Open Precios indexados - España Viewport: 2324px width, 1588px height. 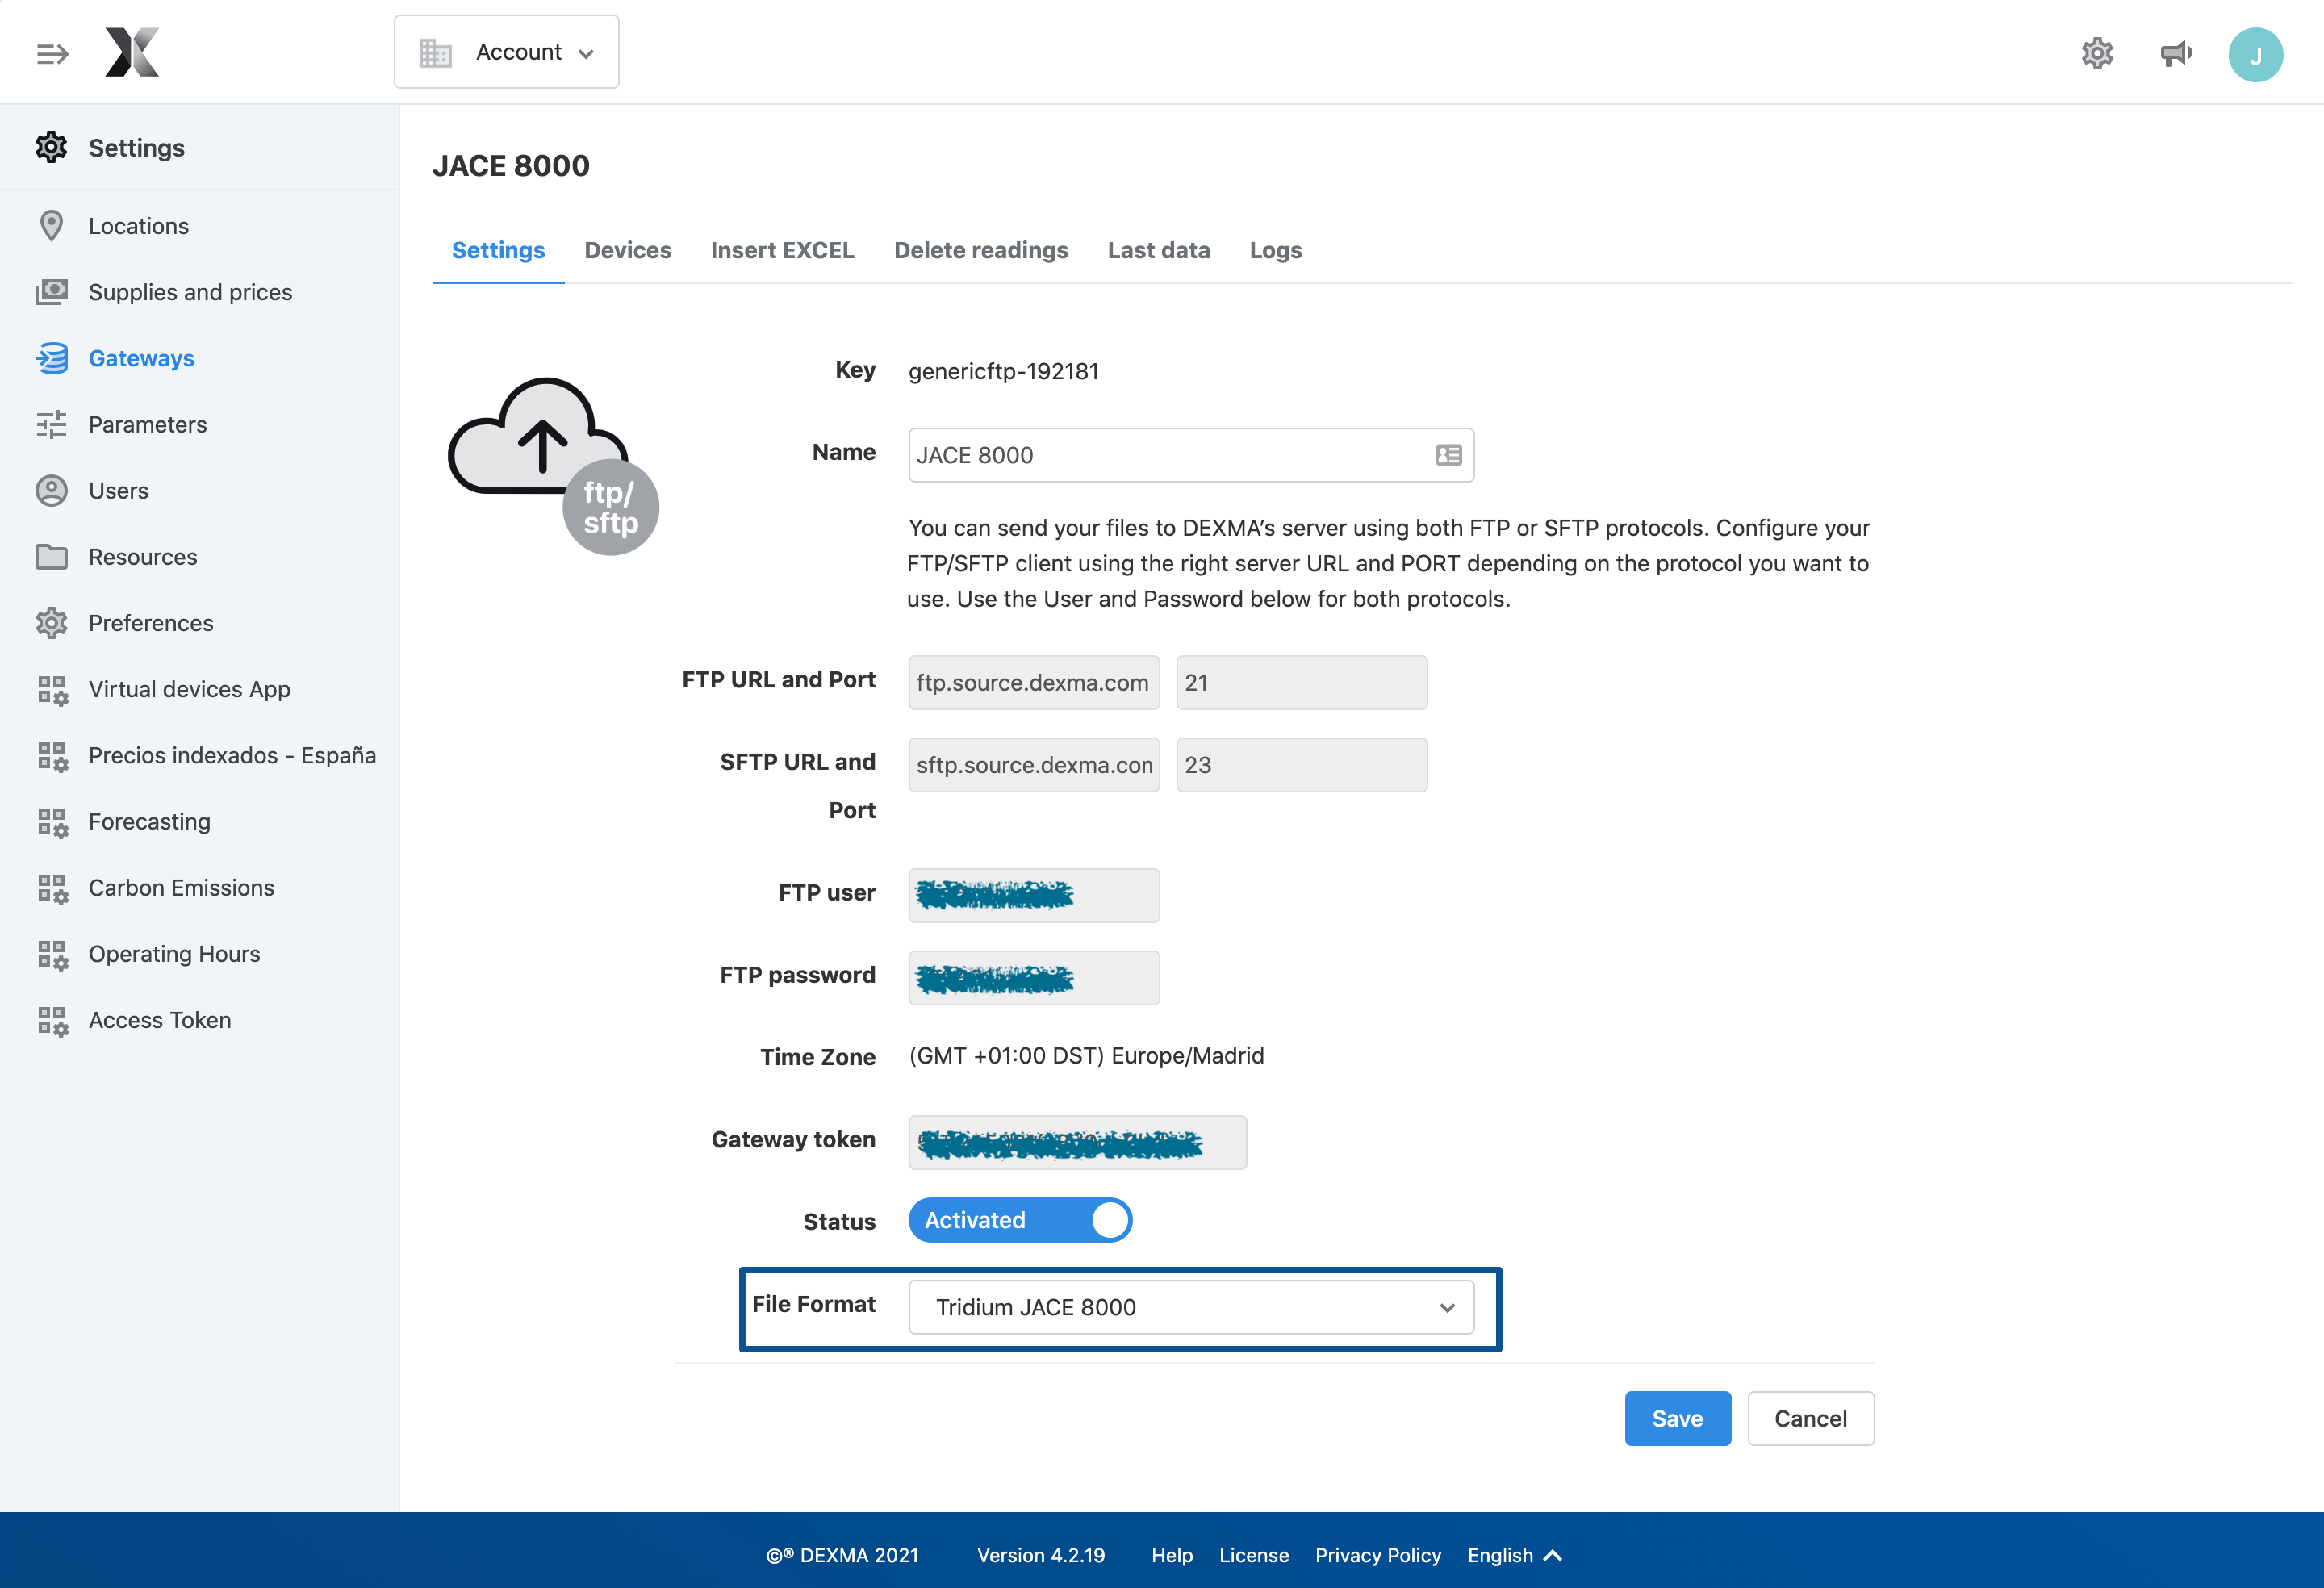click(x=232, y=755)
